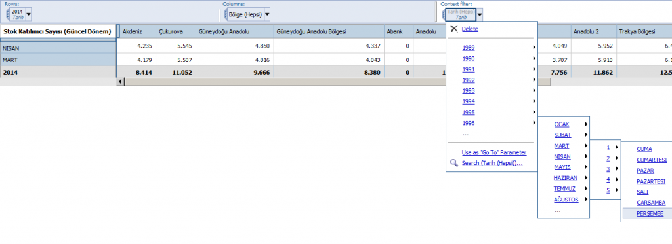Open dropdown arrow on Context filter Tarih chip

click(x=480, y=15)
